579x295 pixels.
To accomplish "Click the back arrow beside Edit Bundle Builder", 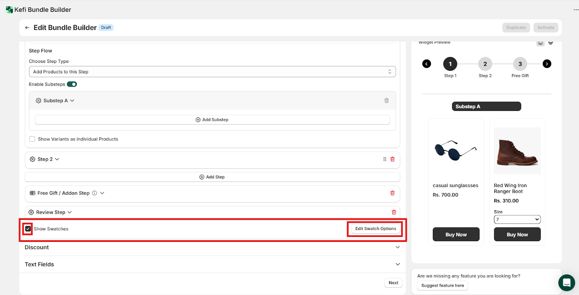I will (x=27, y=28).
